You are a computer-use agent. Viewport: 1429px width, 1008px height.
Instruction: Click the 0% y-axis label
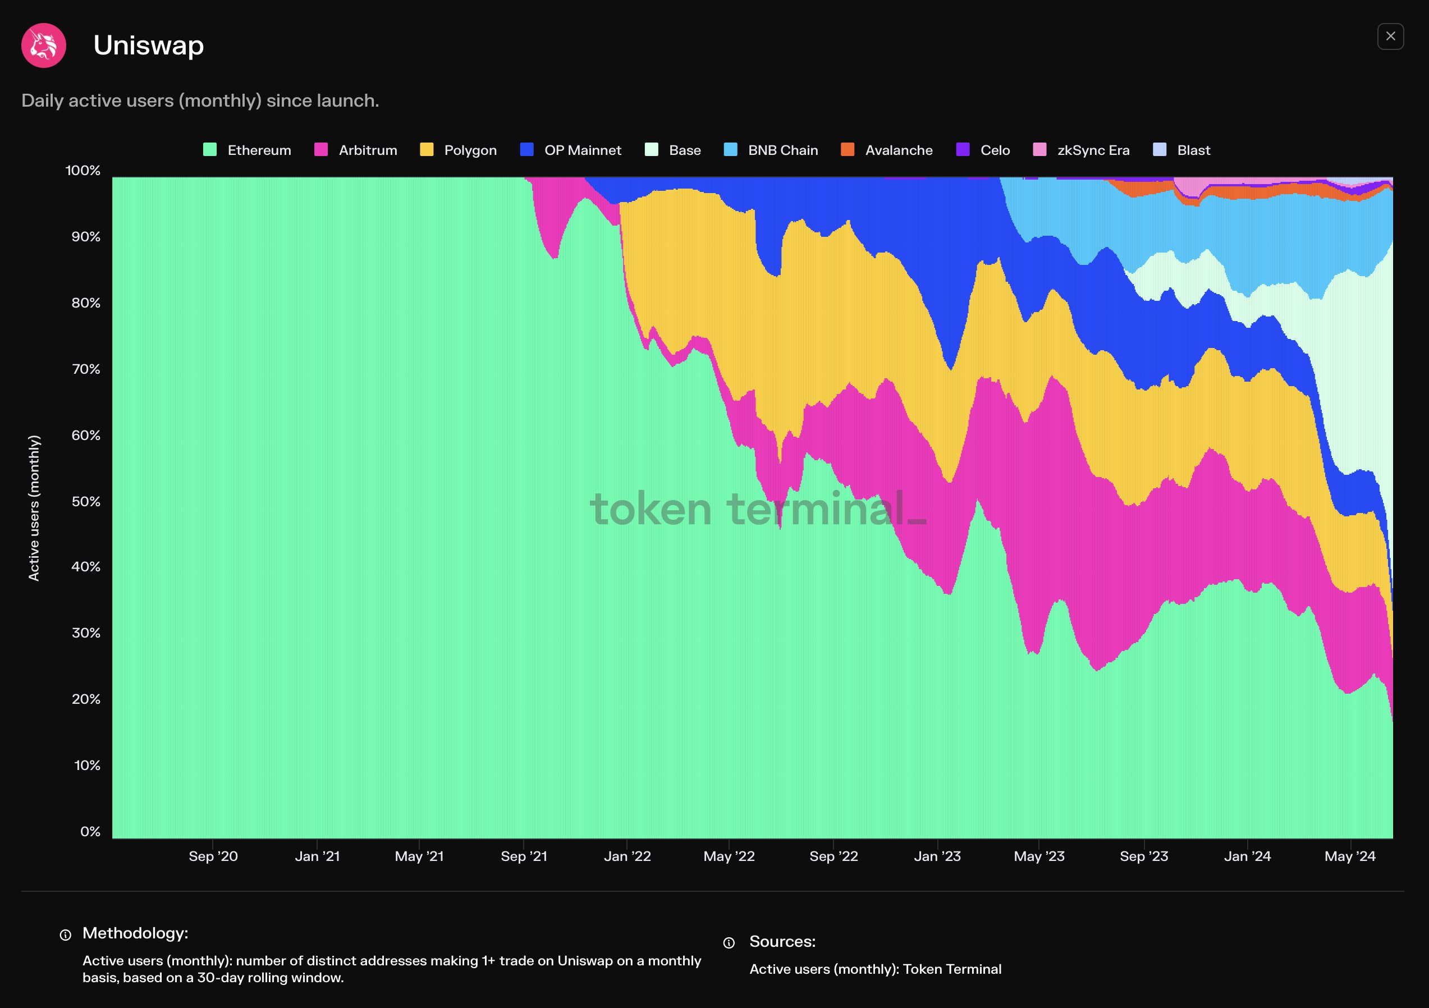[90, 832]
